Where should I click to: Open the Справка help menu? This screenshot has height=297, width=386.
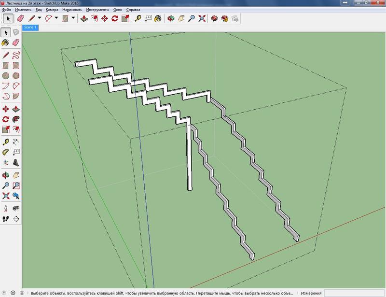(x=133, y=10)
